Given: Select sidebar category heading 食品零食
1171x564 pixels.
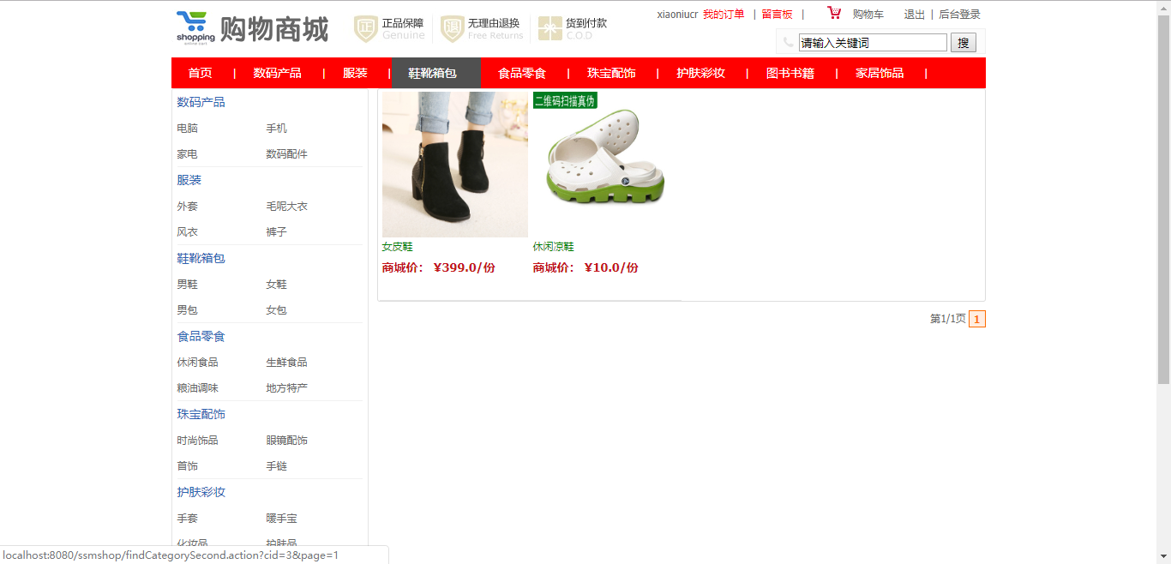Looking at the screenshot, I should (x=201, y=336).
